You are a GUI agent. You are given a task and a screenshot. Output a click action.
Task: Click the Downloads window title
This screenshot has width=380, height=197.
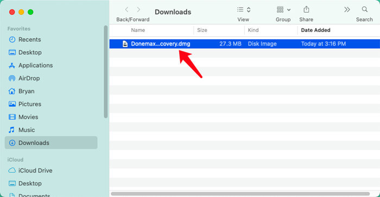pyautogui.click(x=173, y=12)
